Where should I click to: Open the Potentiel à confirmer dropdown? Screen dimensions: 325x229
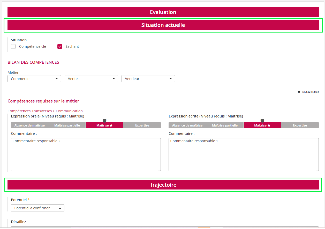(x=37, y=208)
